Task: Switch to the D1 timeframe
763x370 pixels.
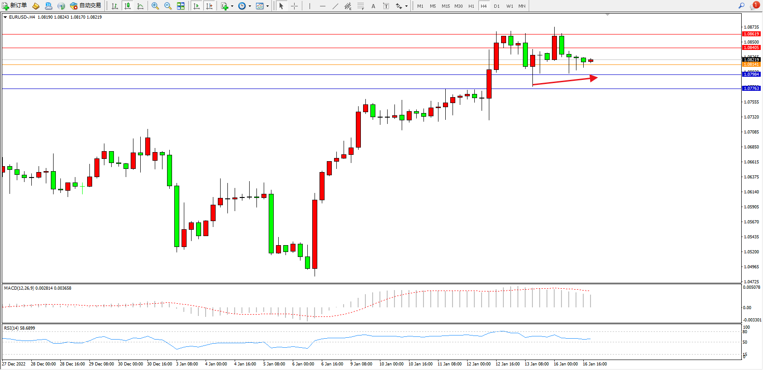Action: tap(497, 6)
